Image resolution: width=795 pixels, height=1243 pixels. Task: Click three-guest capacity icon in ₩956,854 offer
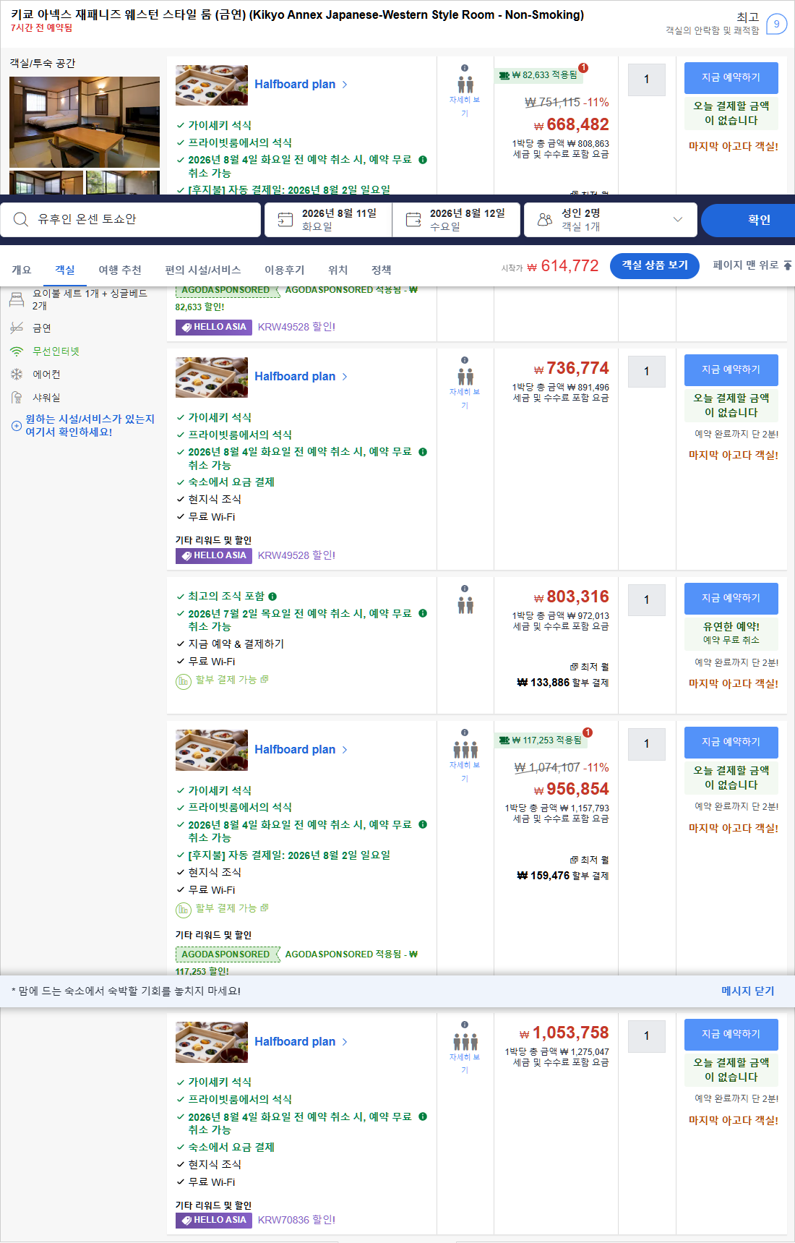point(465,750)
